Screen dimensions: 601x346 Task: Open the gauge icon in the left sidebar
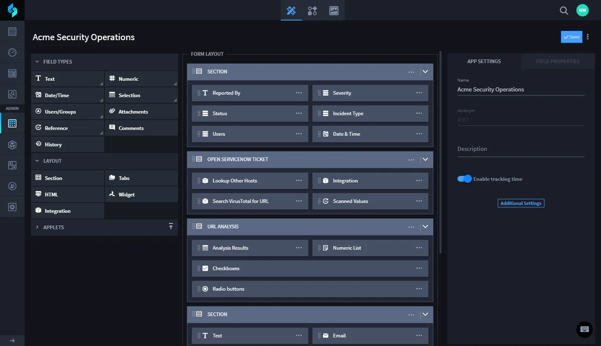coord(12,52)
